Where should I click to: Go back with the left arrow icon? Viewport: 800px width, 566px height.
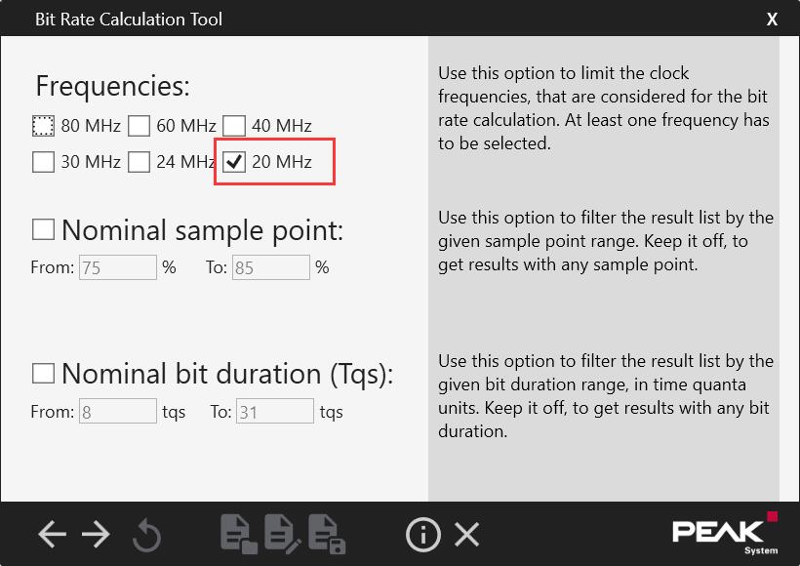pyautogui.click(x=52, y=535)
